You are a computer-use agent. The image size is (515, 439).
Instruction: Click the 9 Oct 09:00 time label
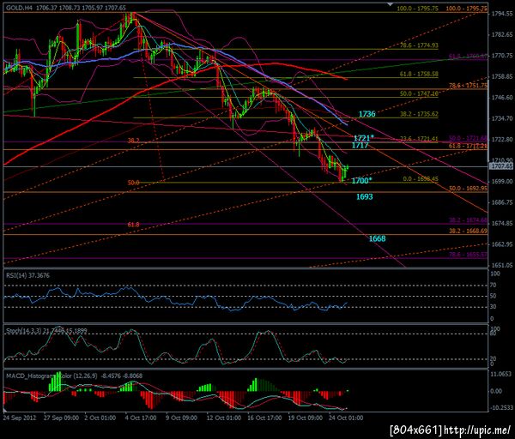coord(182,418)
